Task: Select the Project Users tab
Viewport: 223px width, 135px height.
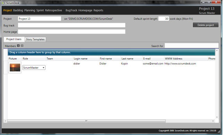Action: pyautogui.click(x=14, y=39)
